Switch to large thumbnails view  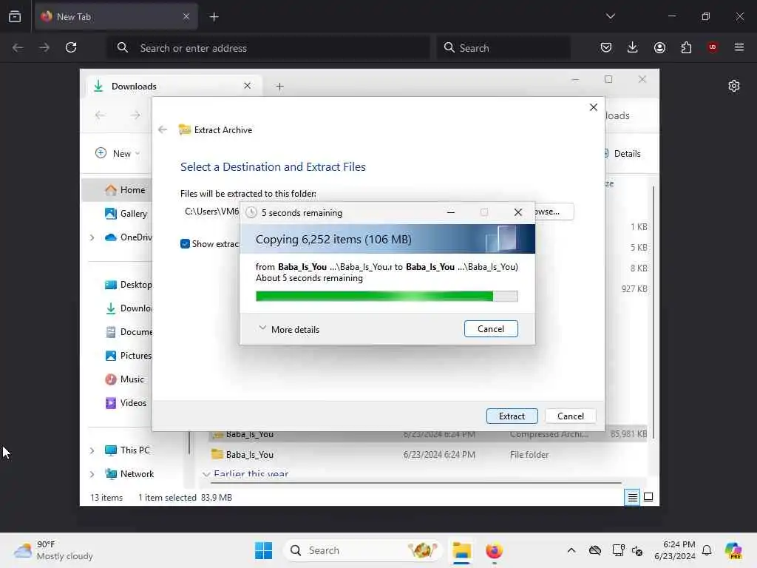[x=648, y=497]
